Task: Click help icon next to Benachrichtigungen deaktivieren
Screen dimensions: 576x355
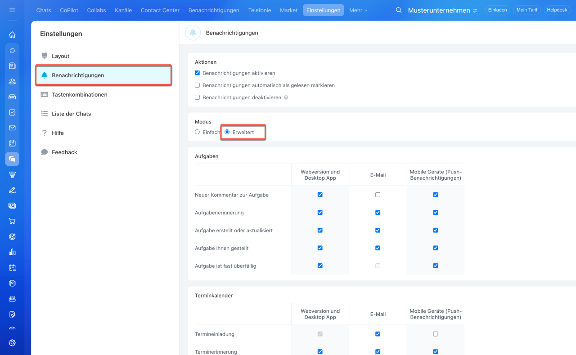Action: tap(286, 98)
